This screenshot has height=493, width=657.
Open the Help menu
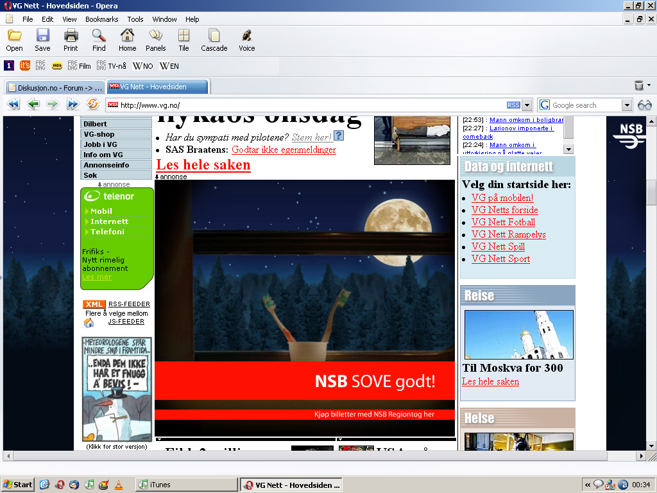tap(192, 19)
